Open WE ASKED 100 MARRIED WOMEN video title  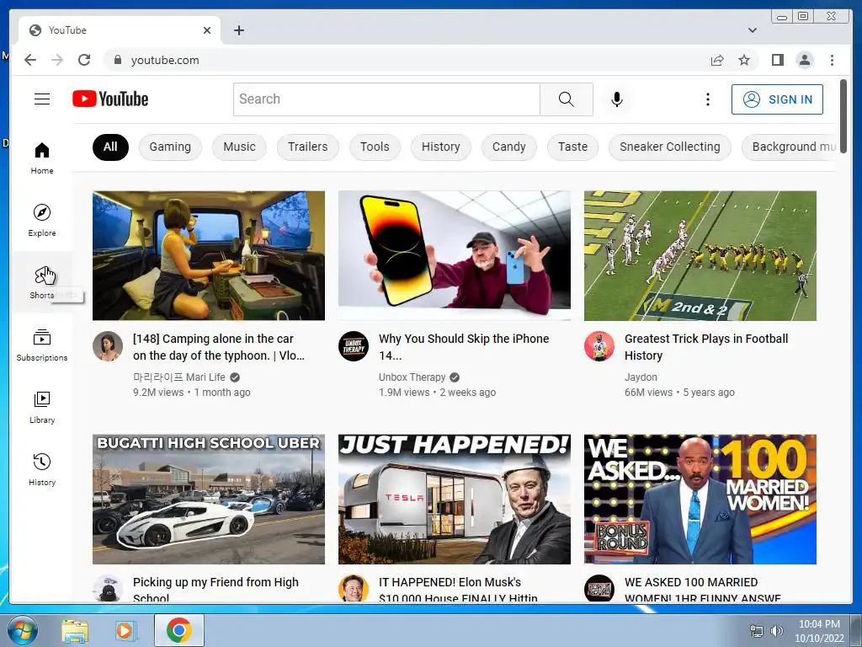(703, 589)
